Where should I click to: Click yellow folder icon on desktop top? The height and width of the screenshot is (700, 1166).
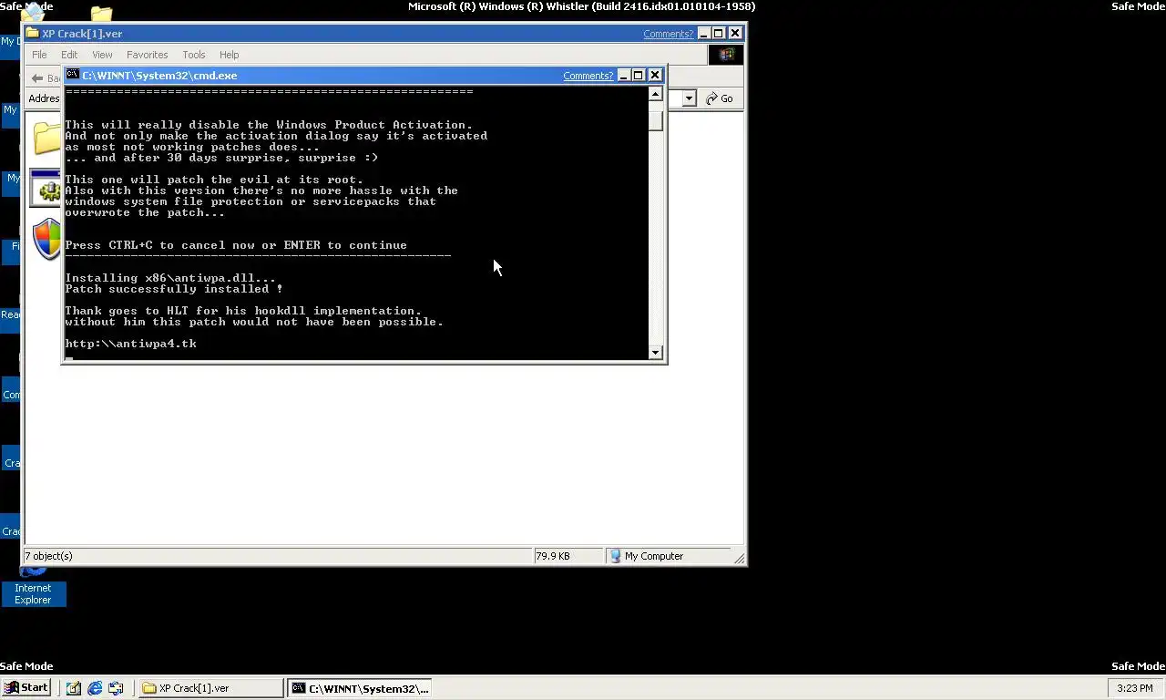101,14
